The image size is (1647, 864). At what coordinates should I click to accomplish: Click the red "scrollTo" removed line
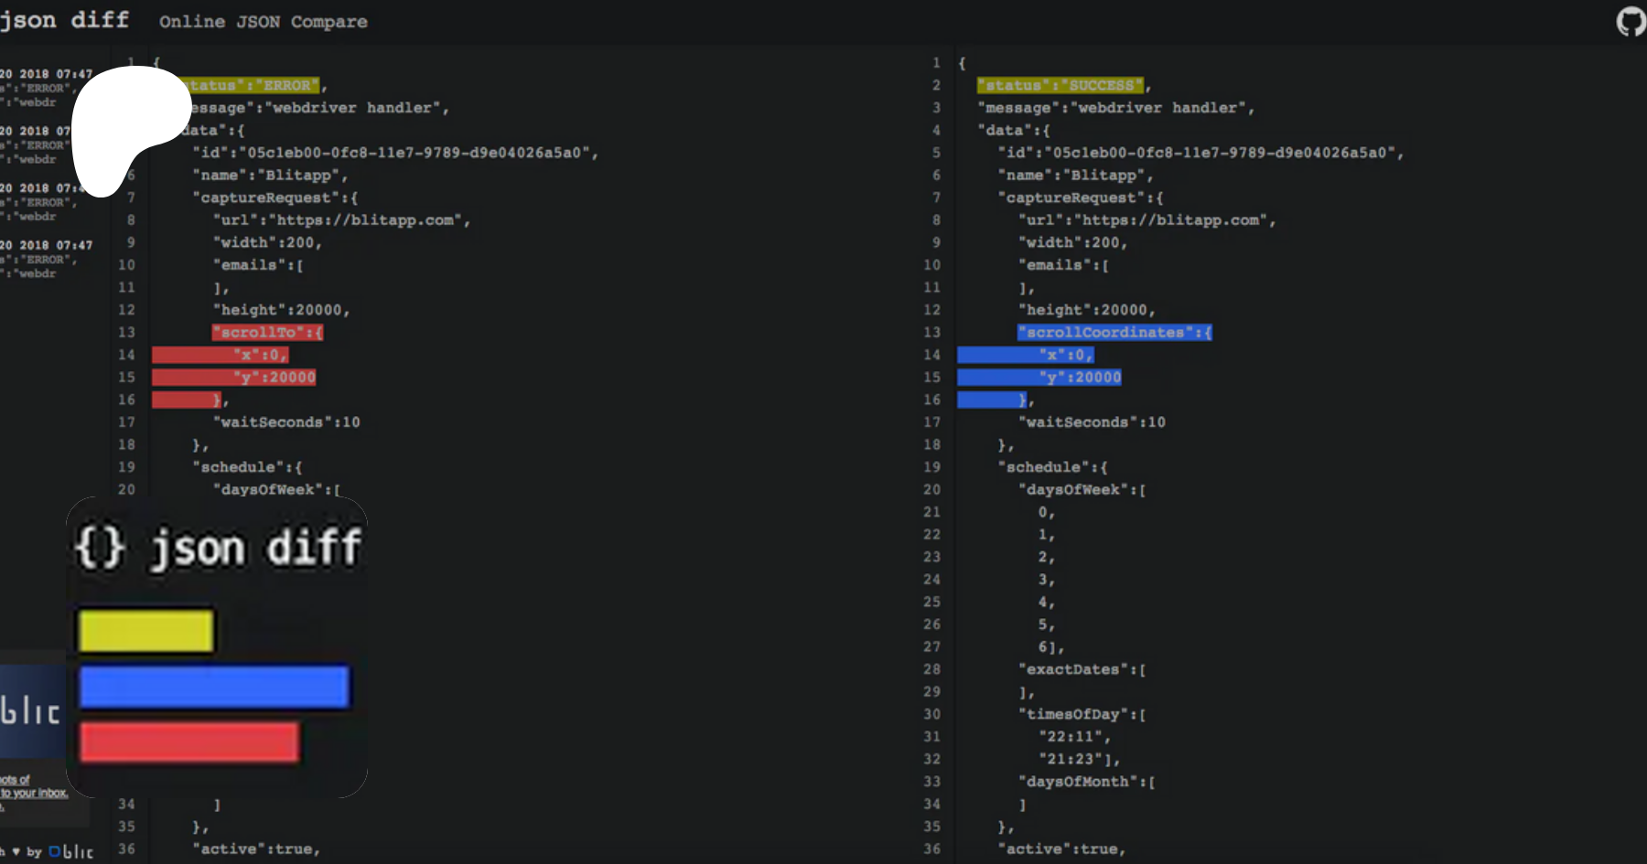pos(267,332)
